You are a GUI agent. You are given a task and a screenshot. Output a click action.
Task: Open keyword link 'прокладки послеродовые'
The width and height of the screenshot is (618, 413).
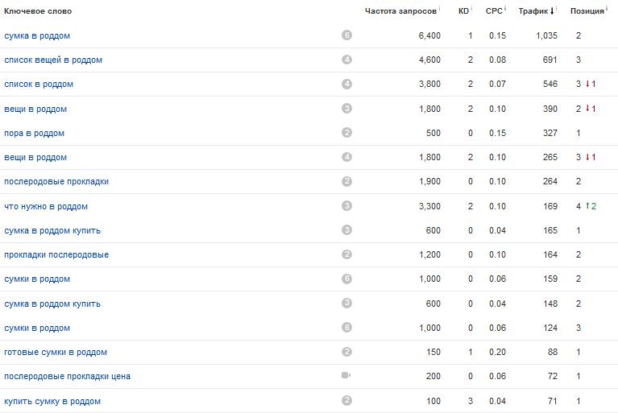pyautogui.click(x=56, y=254)
